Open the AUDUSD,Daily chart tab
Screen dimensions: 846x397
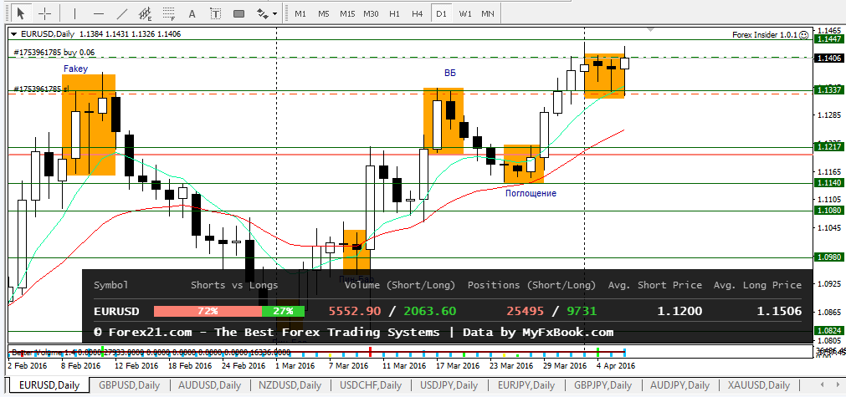point(209,385)
